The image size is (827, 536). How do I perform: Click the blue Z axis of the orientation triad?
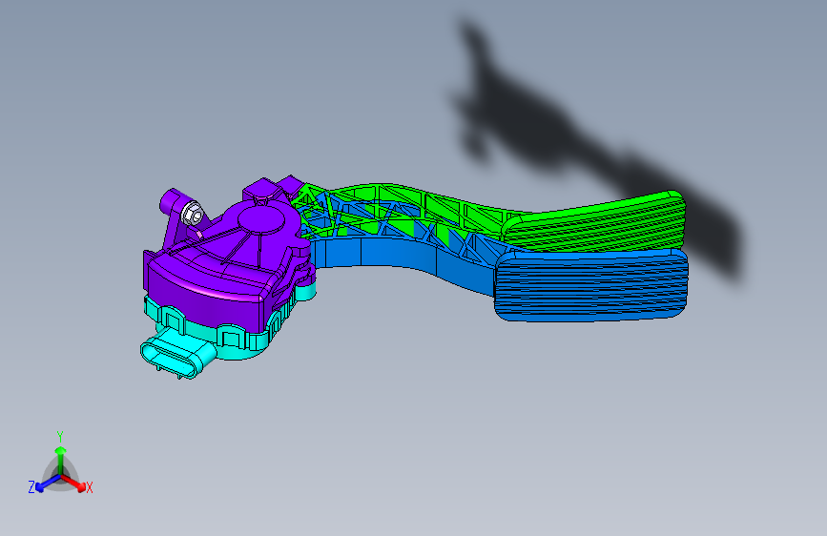click(49, 484)
